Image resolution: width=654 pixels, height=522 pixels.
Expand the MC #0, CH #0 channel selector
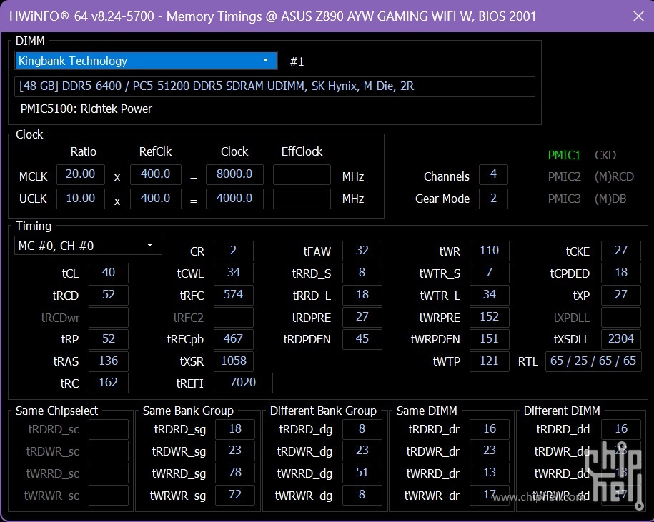coord(88,246)
